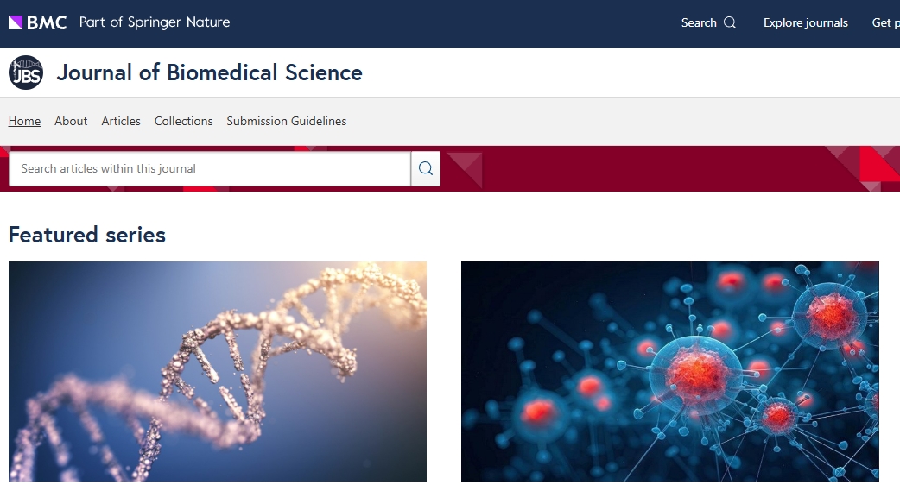Image resolution: width=900 pixels, height=491 pixels.
Task: Navigate to Submission Guidelines
Action: coord(286,121)
